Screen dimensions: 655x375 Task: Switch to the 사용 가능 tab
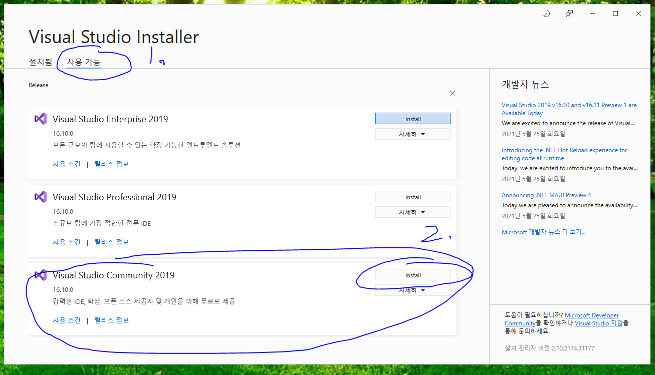click(84, 62)
